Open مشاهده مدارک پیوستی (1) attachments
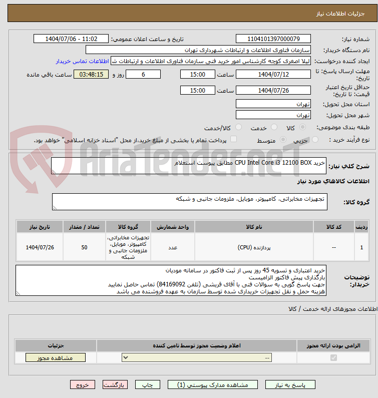 212,385
